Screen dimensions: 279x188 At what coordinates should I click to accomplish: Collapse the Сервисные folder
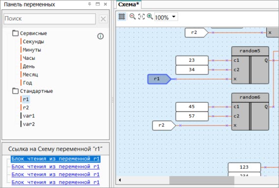click(15, 33)
